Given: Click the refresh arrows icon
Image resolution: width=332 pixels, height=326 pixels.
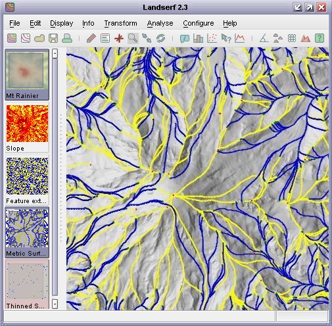Looking at the screenshot, I should (x=160, y=38).
